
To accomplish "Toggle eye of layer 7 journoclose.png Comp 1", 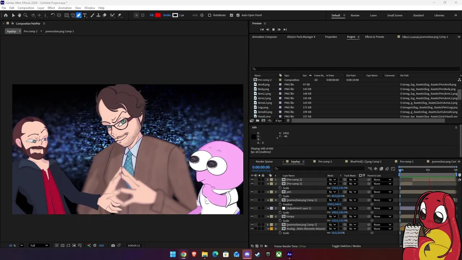I will (x=252, y=225).
